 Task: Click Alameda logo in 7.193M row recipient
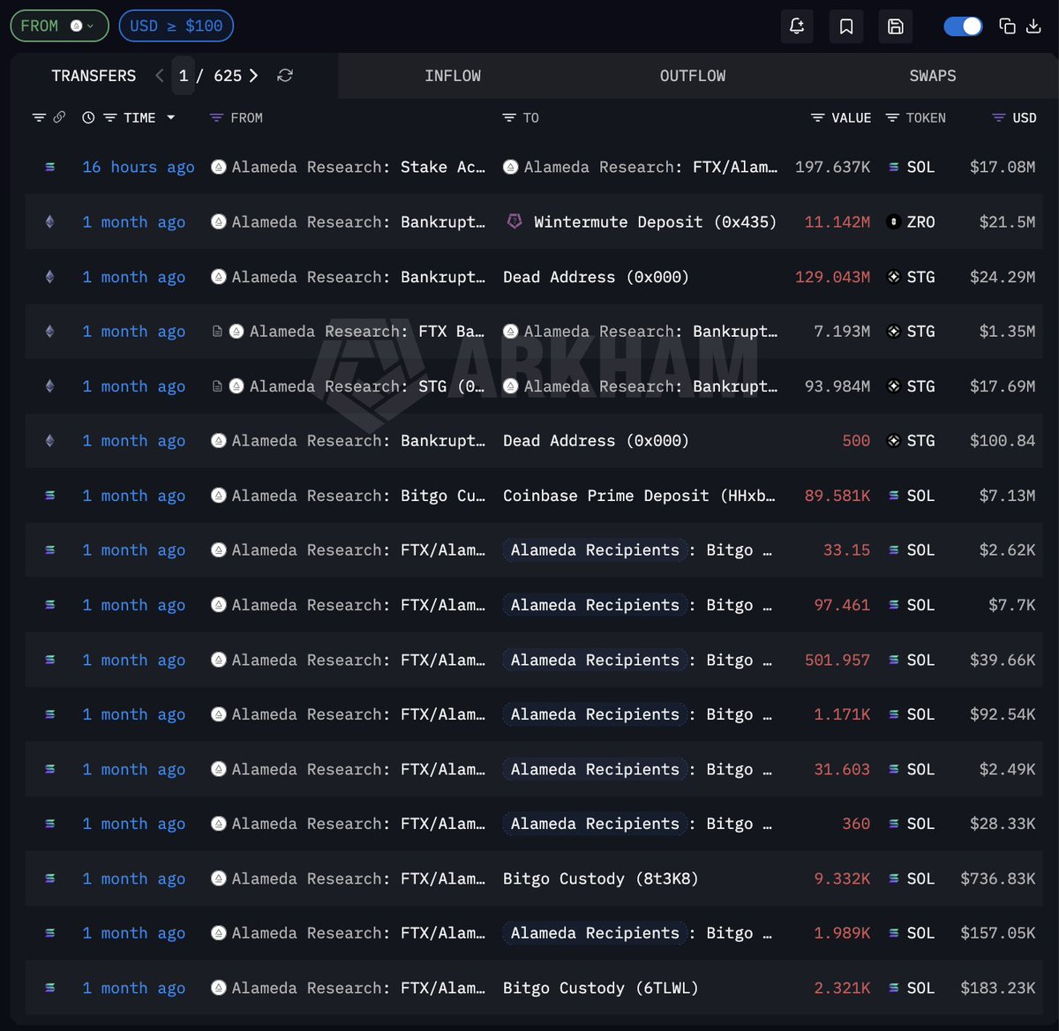pos(511,332)
